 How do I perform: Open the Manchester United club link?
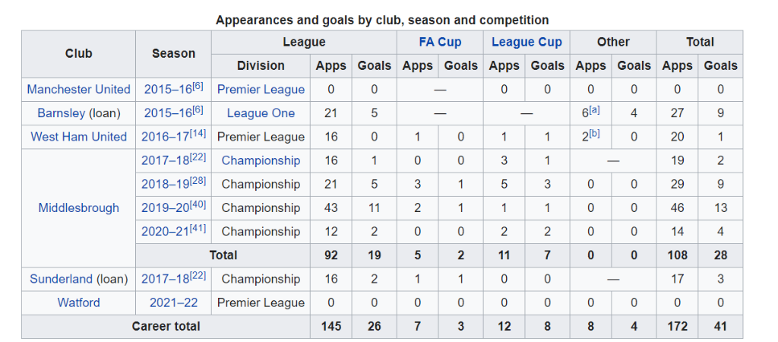78,90
